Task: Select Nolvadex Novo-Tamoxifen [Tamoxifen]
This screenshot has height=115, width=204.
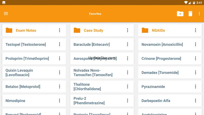Action: tap(102, 72)
